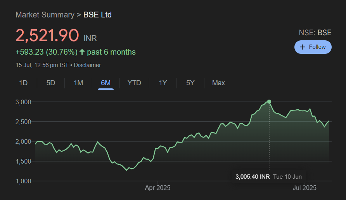Click the Apr 2025 axis label
The height and width of the screenshot is (200, 346).
tap(157, 188)
